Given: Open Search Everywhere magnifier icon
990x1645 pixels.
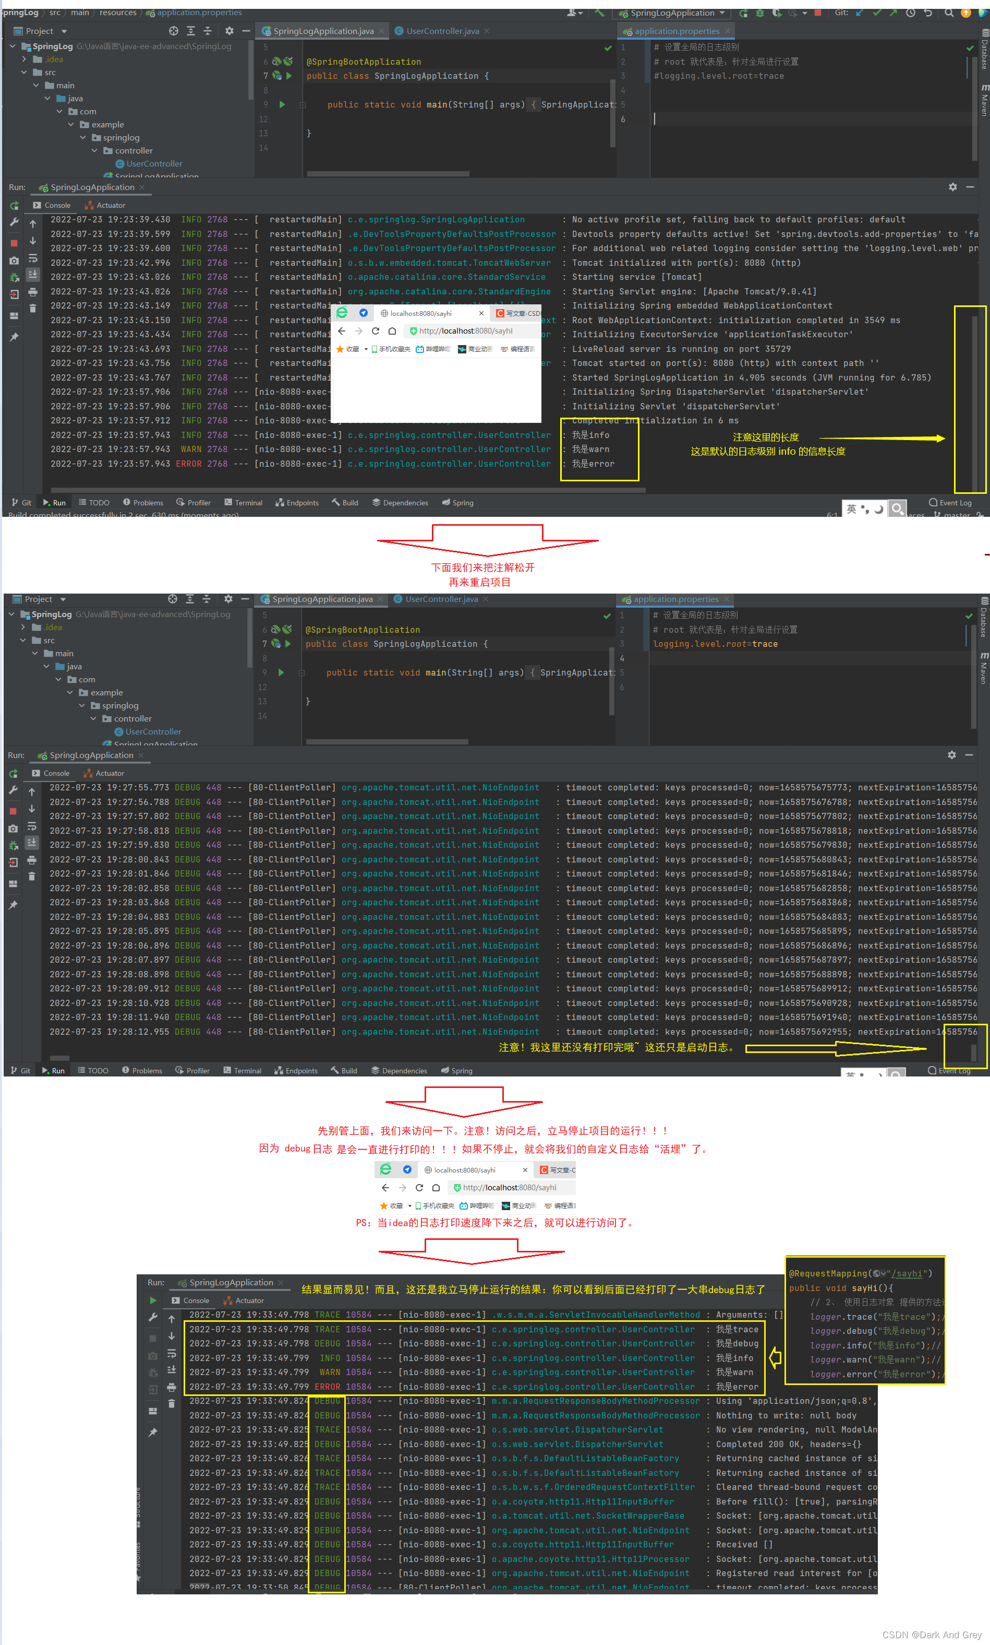Looking at the screenshot, I should (949, 13).
